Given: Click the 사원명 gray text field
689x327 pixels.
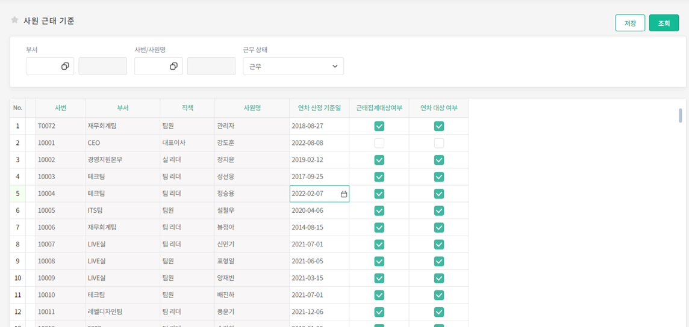Looking at the screenshot, I should click(211, 66).
